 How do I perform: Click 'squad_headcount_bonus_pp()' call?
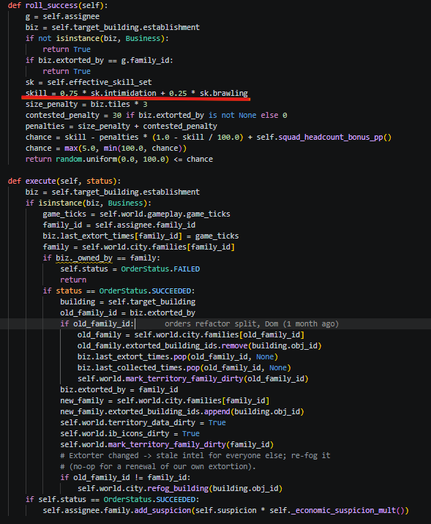click(x=334, y=138)
